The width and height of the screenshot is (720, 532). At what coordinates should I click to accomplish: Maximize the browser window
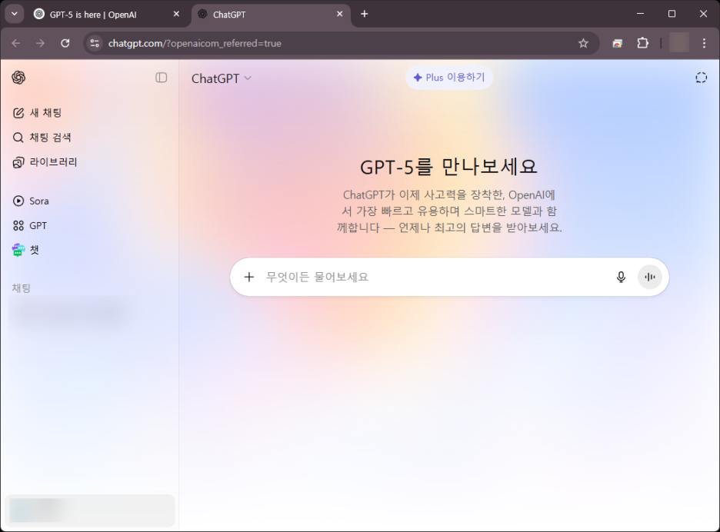tap(672, 14)
